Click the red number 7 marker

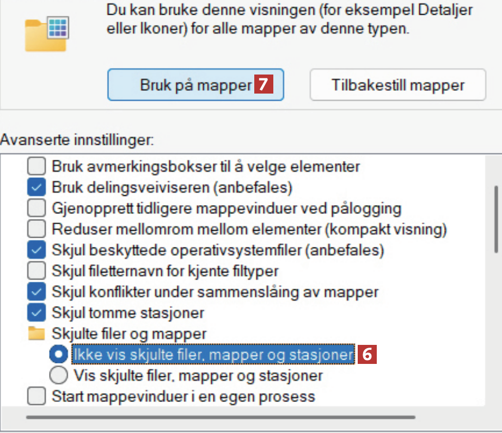(264, 85)
